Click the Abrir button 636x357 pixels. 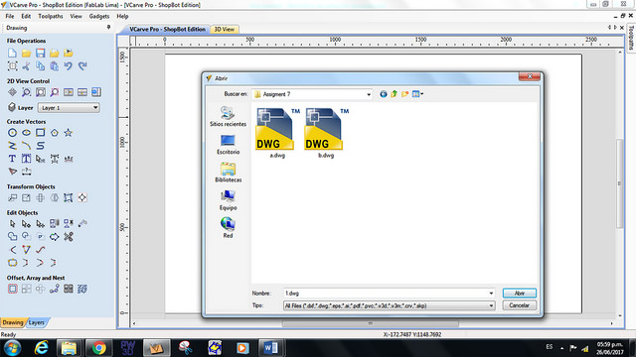pos(519,294)
